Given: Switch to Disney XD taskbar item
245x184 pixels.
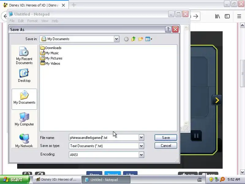Looking at the screenshot, I should [x=57, y=179].
